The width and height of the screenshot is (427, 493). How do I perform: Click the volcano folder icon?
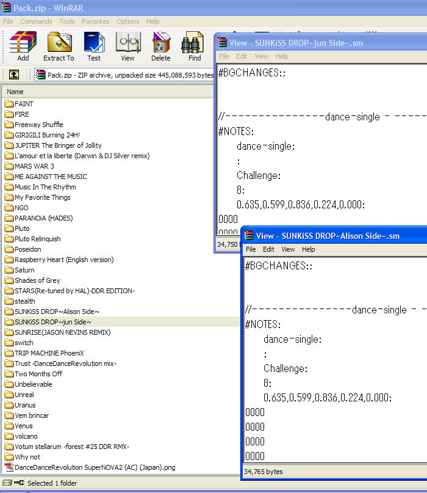pyautogui.click(x=9, y=436)
